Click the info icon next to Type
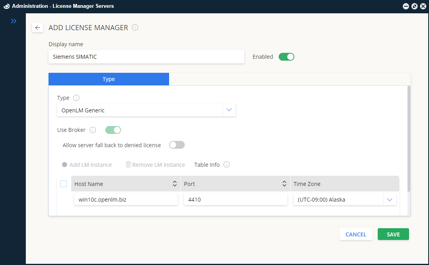The image size is (429, 265). [x=76, y=98]
